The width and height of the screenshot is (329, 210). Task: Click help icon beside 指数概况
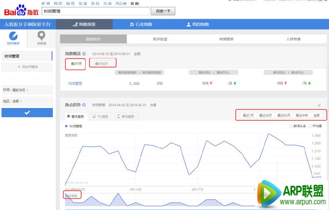coord(84,54)
